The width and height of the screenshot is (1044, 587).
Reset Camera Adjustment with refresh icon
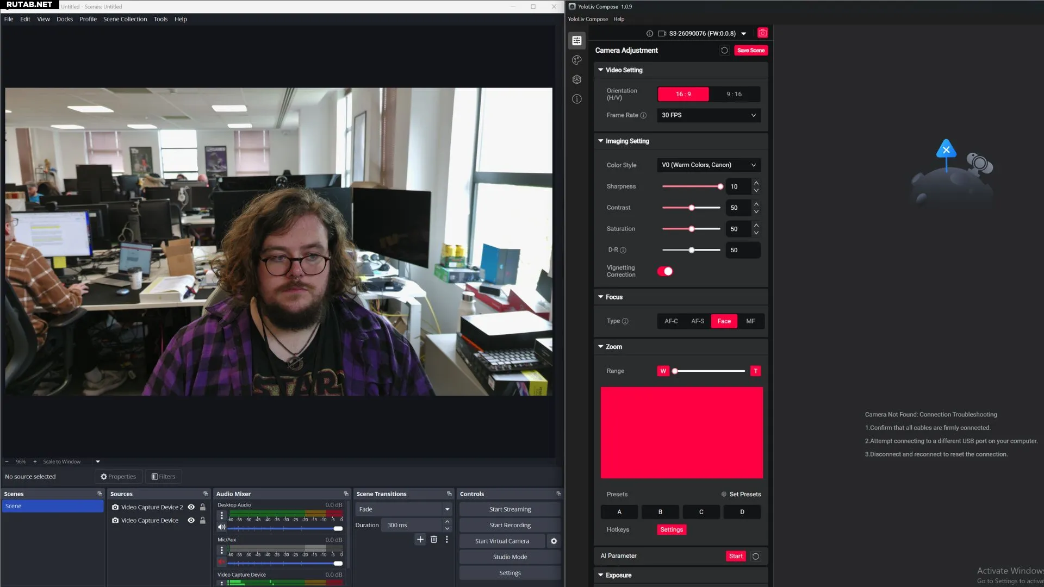724,51
